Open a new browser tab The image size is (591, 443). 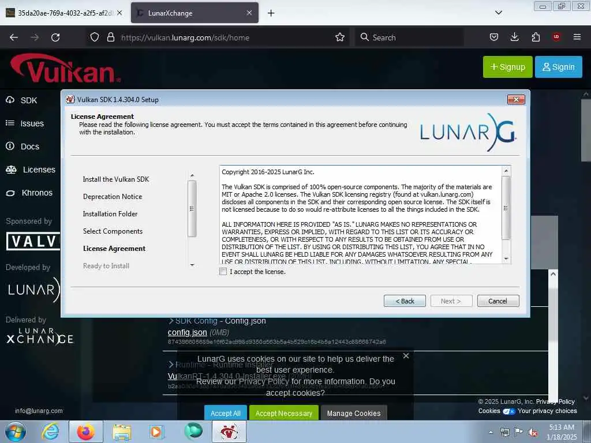click(x=271, y=13)
